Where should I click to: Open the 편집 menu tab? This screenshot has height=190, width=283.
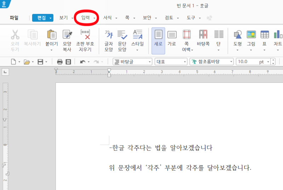point(42,18)
